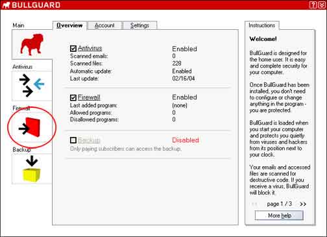Click the 'Scanned emails:' label
The image size is (327, 237).
[x=89, y=56]
